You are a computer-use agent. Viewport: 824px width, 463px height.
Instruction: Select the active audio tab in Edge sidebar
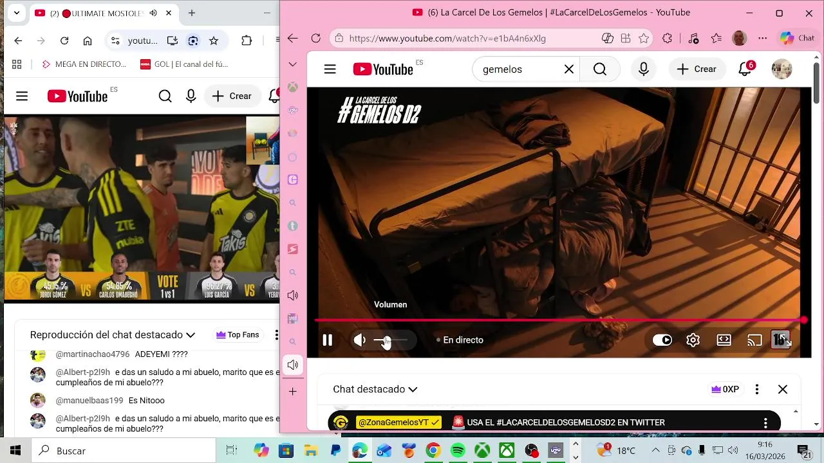point(292,365)
